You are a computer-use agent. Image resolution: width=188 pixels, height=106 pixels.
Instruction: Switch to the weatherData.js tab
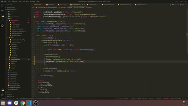coord(93,5)
